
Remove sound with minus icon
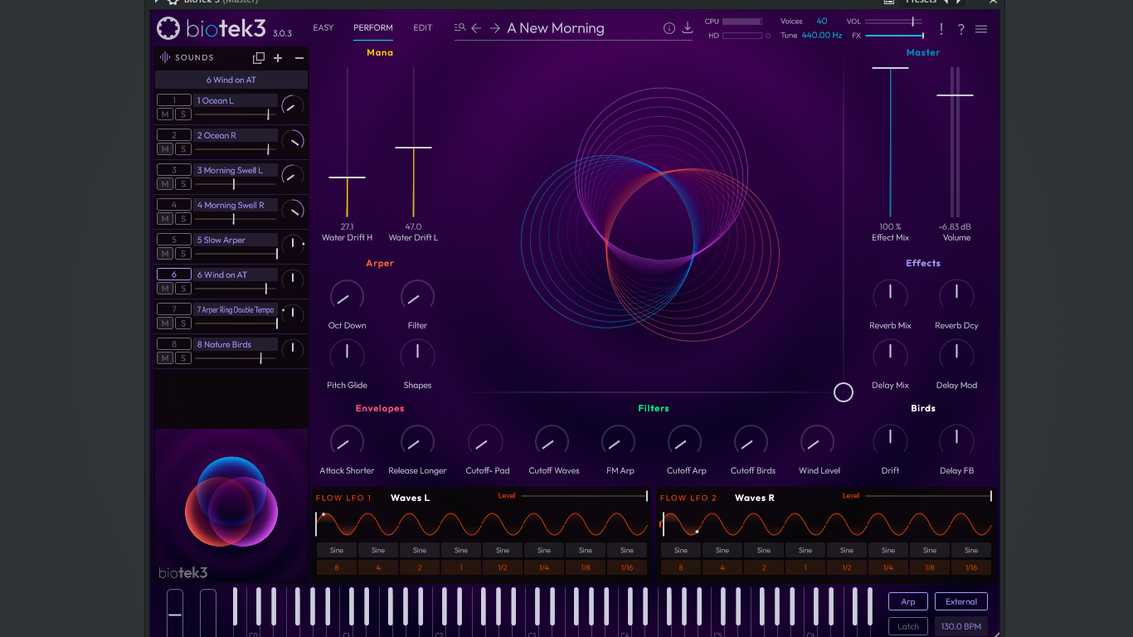click(299, 58)
